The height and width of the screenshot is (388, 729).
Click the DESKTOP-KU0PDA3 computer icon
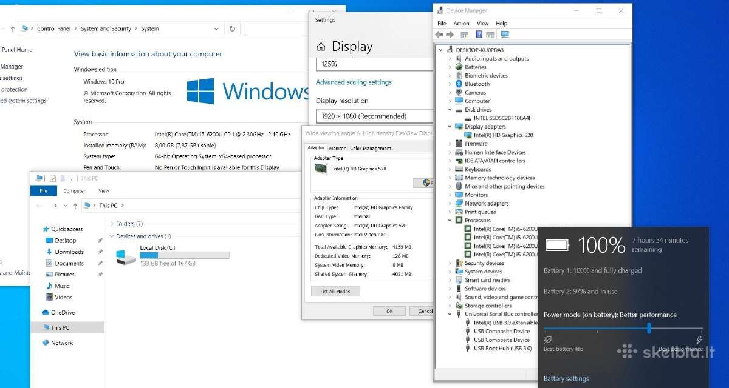[450, 50]
